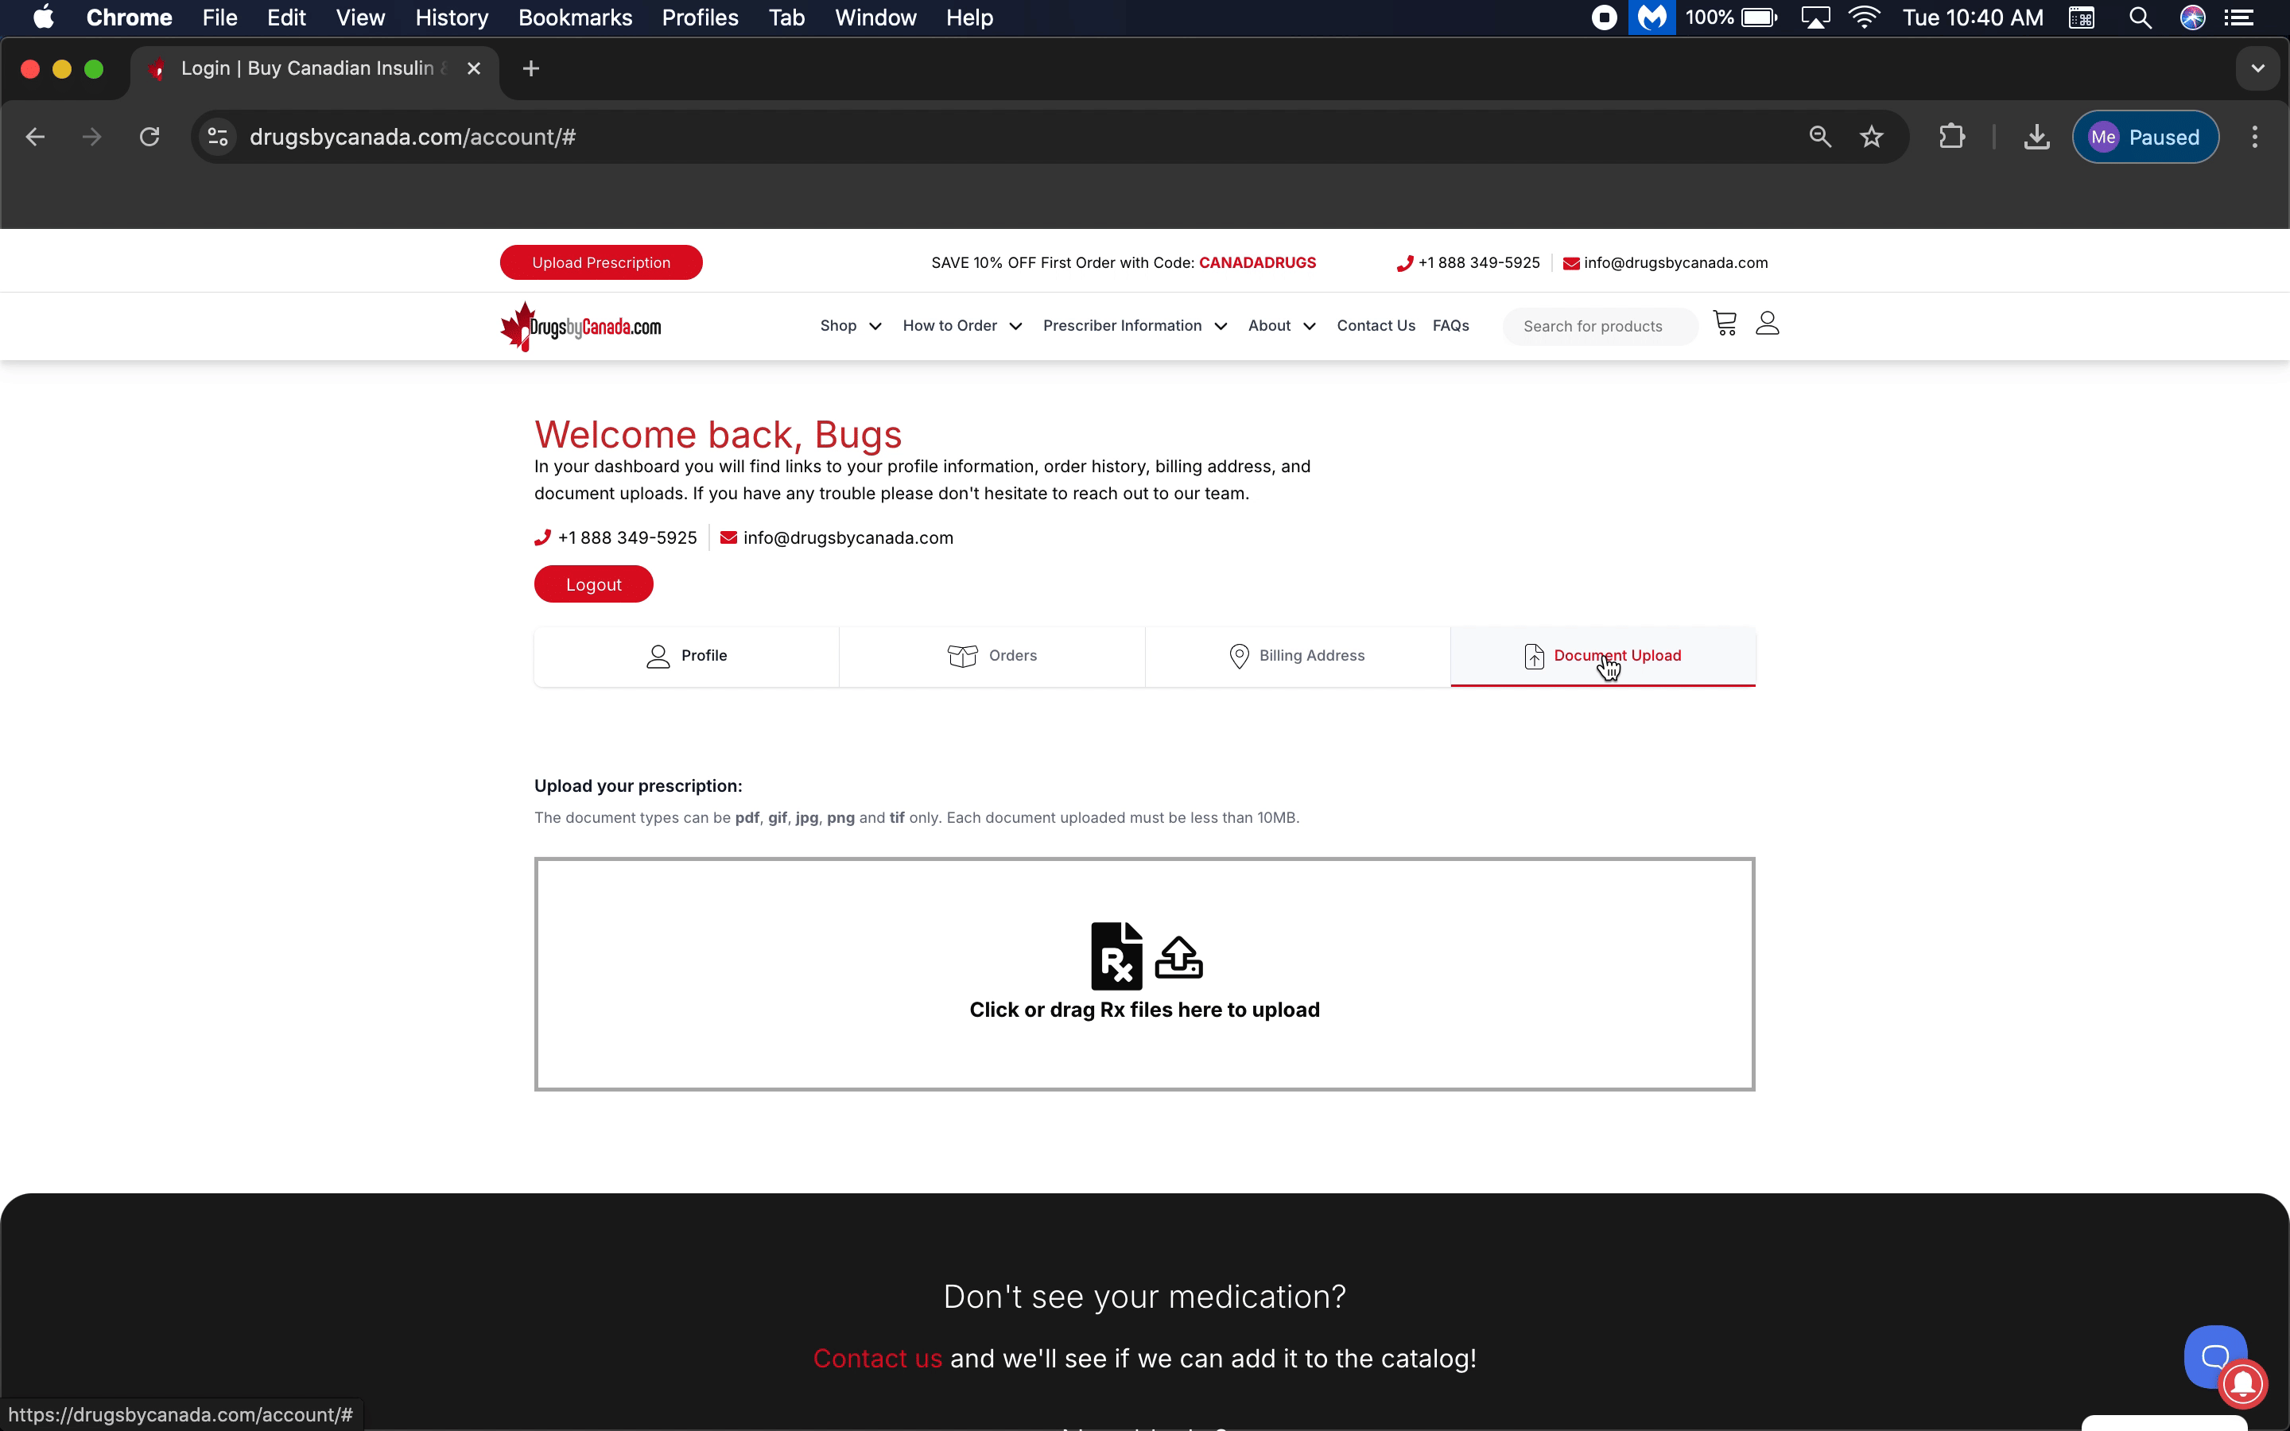Open the shopping cart icon

click(x=1724, y=324)
